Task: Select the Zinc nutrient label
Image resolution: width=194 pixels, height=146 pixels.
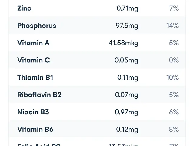Action: [x=24, y=8]
